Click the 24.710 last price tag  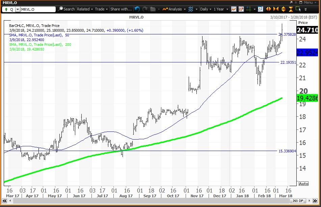coord(307,30)
